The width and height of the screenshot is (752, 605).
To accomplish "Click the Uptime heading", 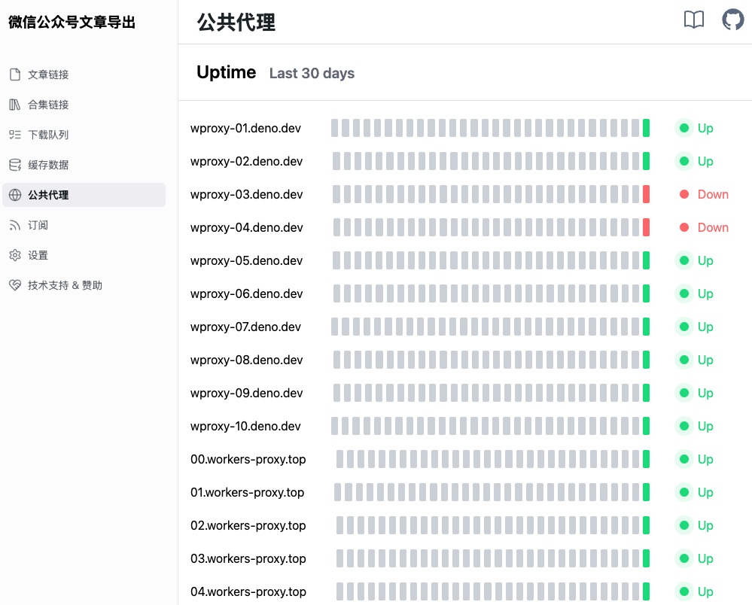I will pyautogui.click(x=227, y=72).
